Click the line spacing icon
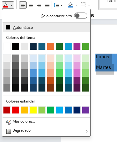The width and height of the screenshot is (117, 142). click(56, 5)
